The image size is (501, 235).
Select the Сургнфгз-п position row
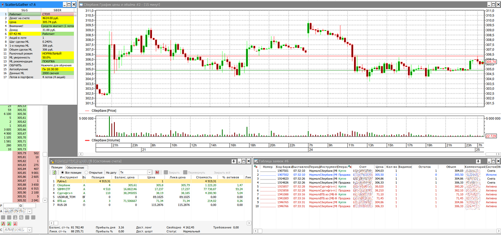click(150, 193)
